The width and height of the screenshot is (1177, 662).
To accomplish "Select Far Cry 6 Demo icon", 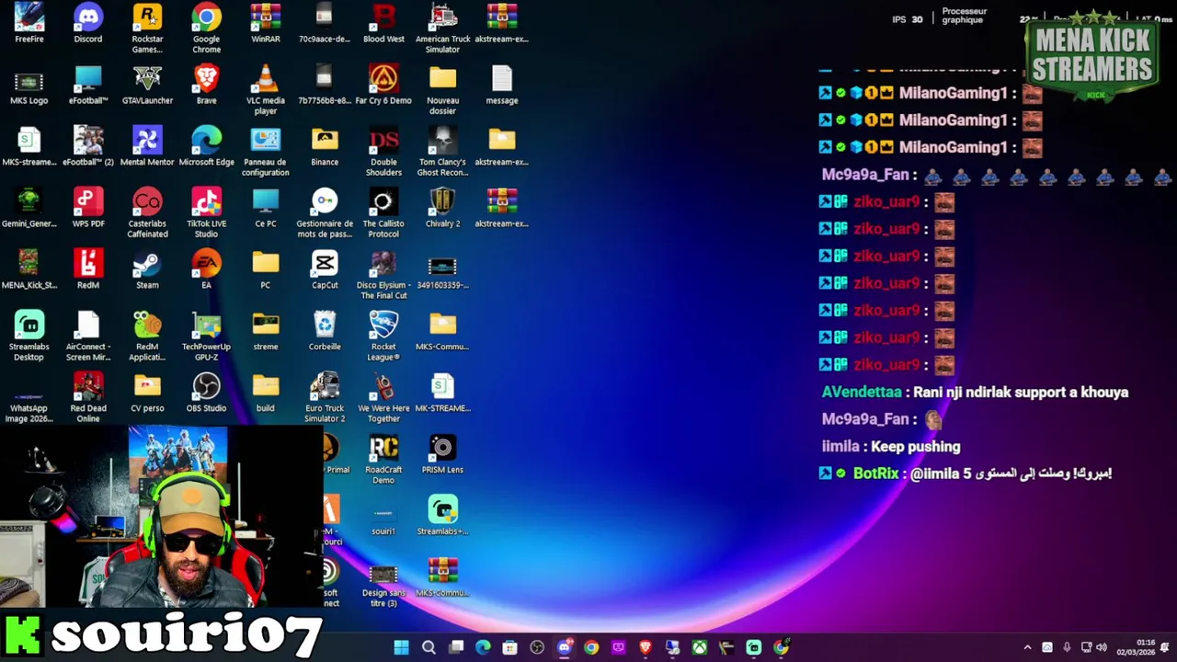I will click(x=383, y=85).
